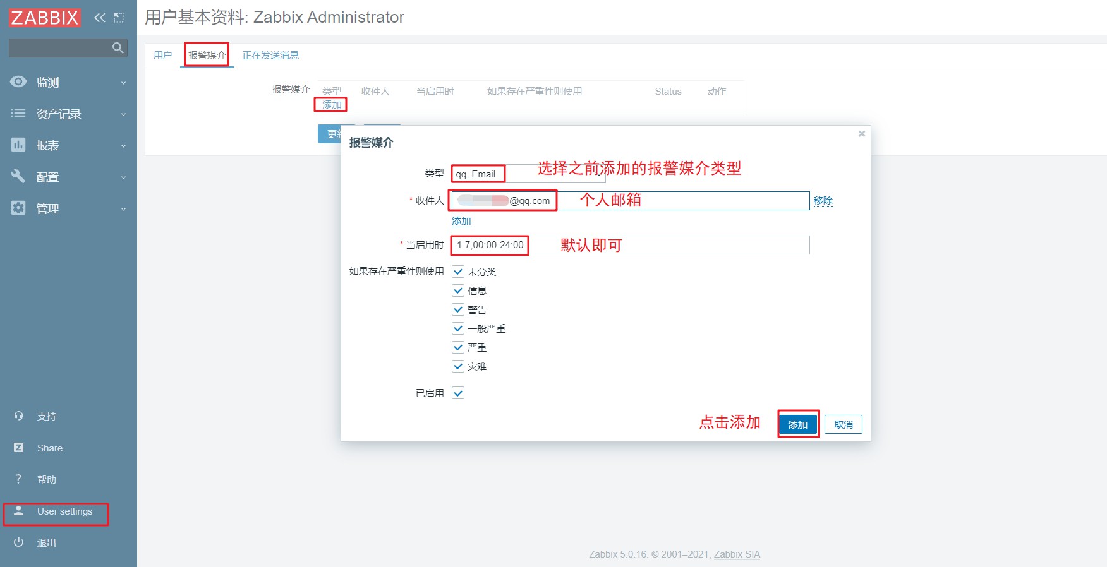Click the search magnifier icon
This screenshot has height=567, width=1107.
click(118, 48)
